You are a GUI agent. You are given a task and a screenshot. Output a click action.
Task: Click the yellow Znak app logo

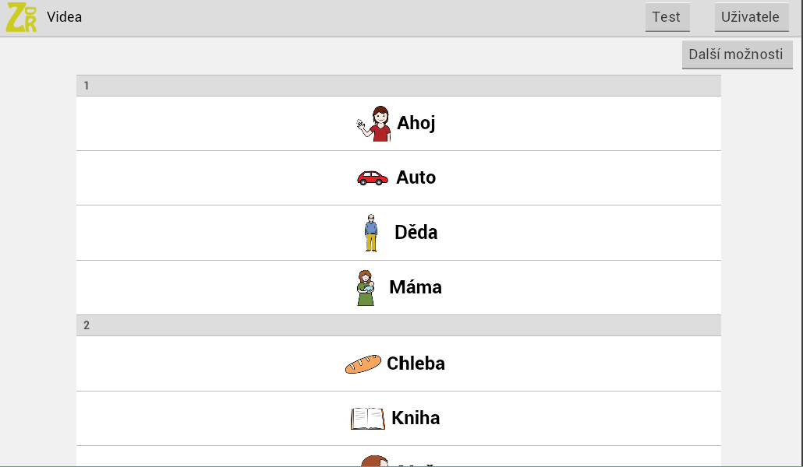click(x=21, y=17)
